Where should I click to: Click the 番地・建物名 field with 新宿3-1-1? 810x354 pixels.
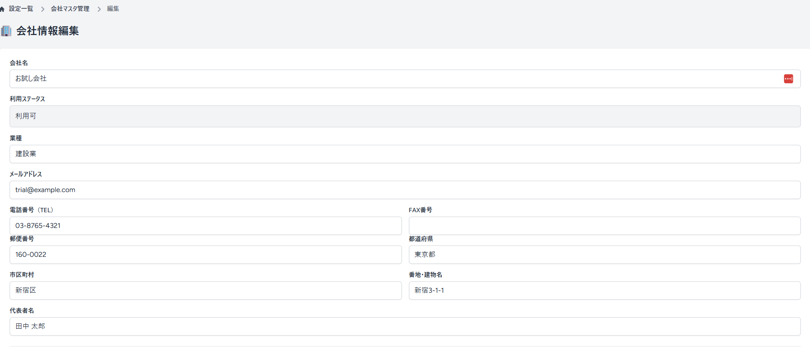[604, 291]
